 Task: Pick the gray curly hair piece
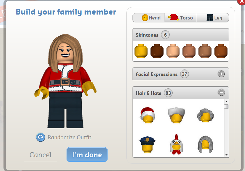coord(205,115)
